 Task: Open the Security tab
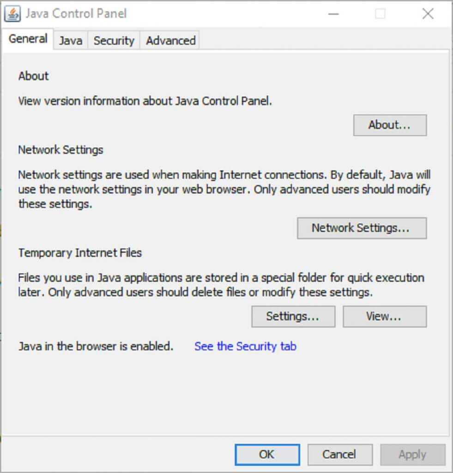coord(114,41)
